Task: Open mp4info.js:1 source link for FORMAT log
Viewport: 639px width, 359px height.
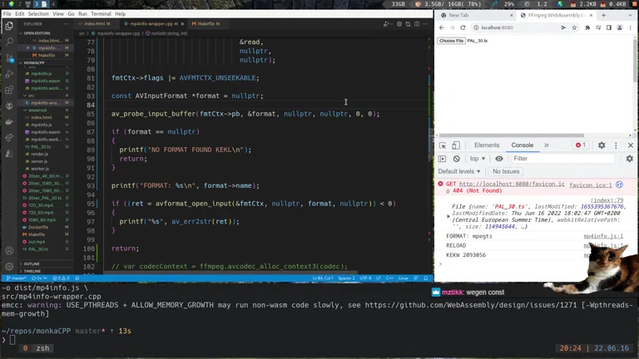Action: [x=603, y=236]
